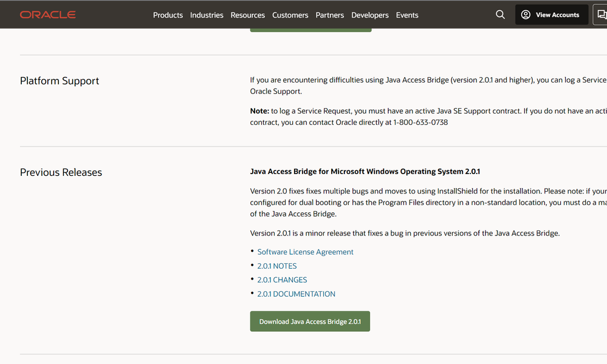Go to the Events navigation item

pyautogui.click(x=406, y=15)
